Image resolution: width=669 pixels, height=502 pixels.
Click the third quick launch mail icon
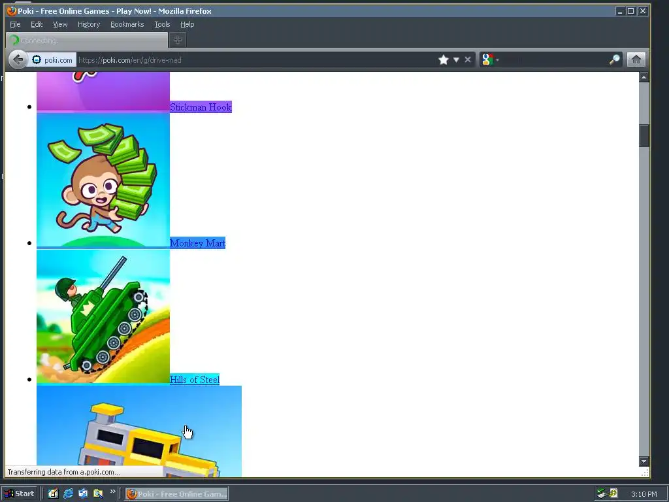point(83,494)
